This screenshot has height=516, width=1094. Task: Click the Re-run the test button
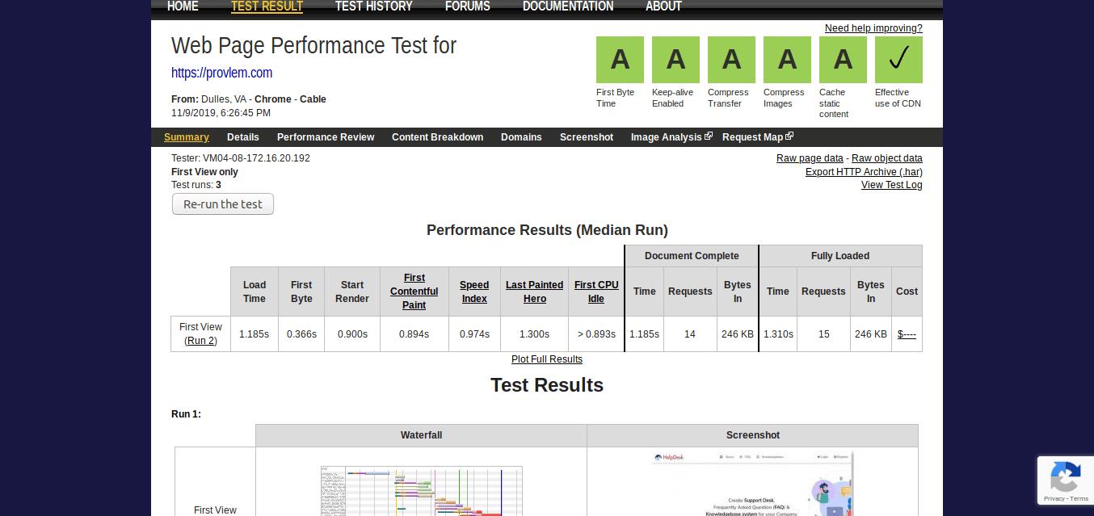(223, 204)
